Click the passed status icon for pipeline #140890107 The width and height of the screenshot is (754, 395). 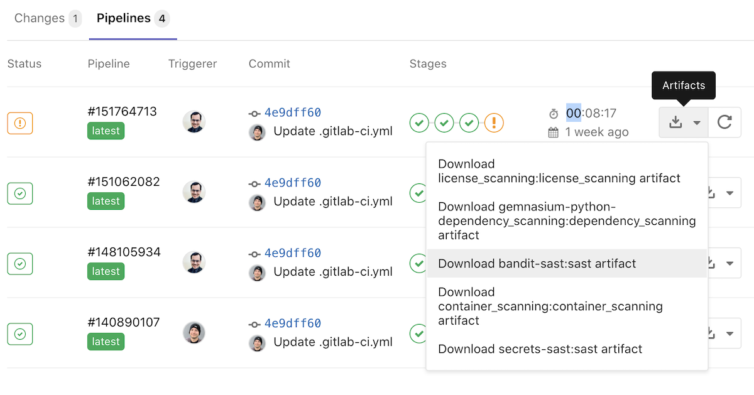coord(19,333)
